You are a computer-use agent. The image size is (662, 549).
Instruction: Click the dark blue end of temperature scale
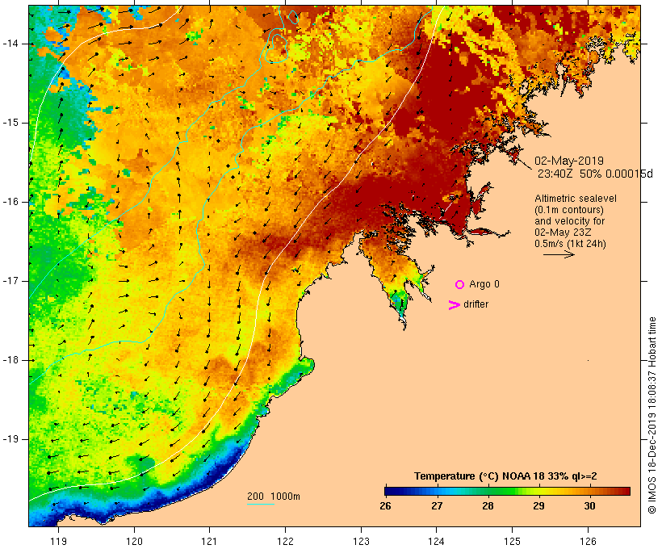[390, 491]
